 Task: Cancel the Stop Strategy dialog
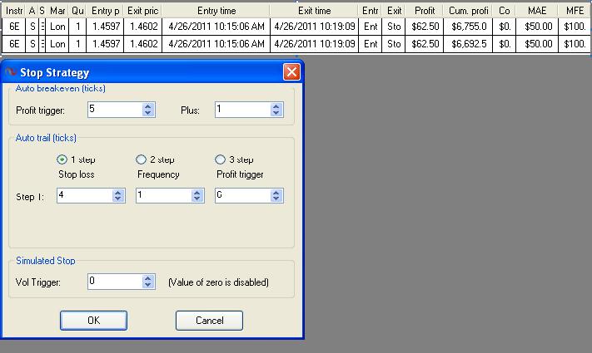click(209, 321)
